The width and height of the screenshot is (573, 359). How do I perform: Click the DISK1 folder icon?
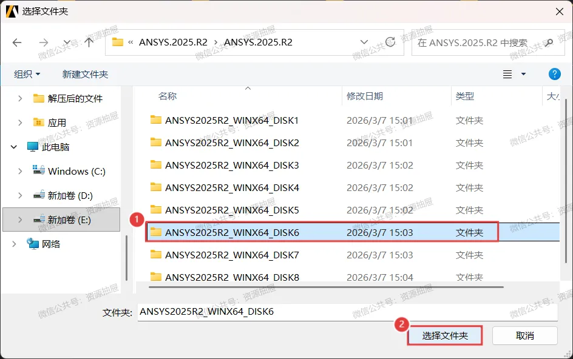(x=156, y=119)
